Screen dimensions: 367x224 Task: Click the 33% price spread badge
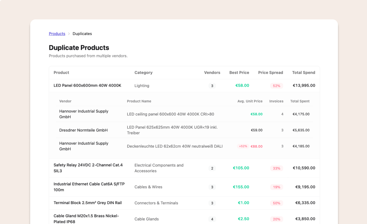pos(276,168)
